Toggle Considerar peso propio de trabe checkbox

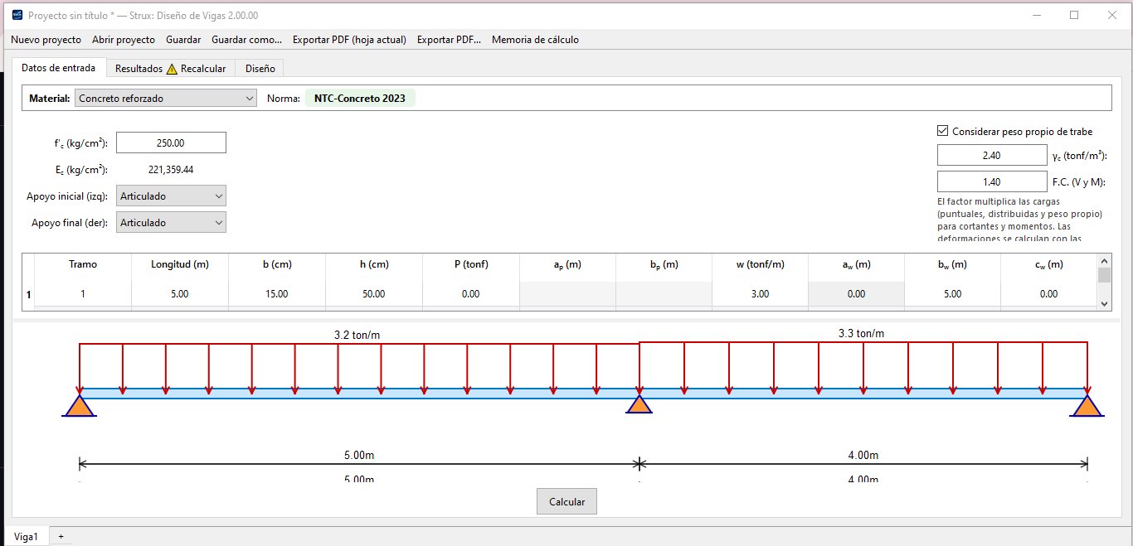coord(942,131)
